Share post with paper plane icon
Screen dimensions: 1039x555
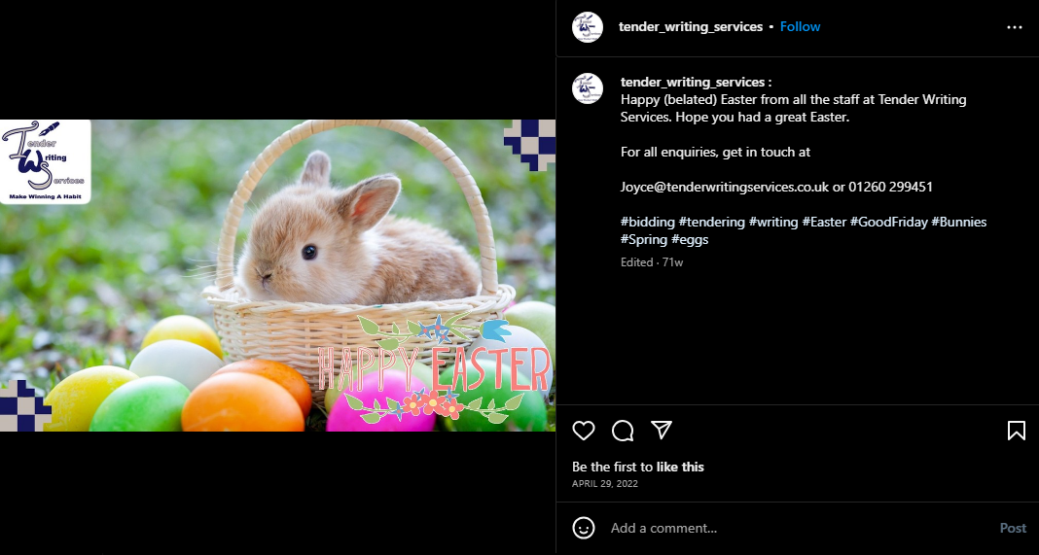coord(662,431)
